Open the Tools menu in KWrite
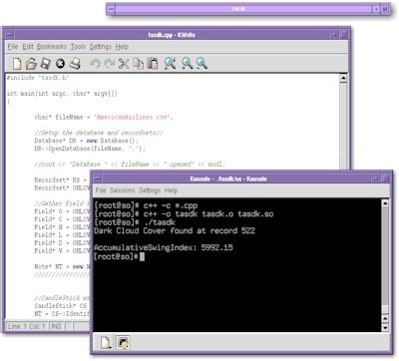Viewport: 399px width, 361px height. tap(78, 47)
